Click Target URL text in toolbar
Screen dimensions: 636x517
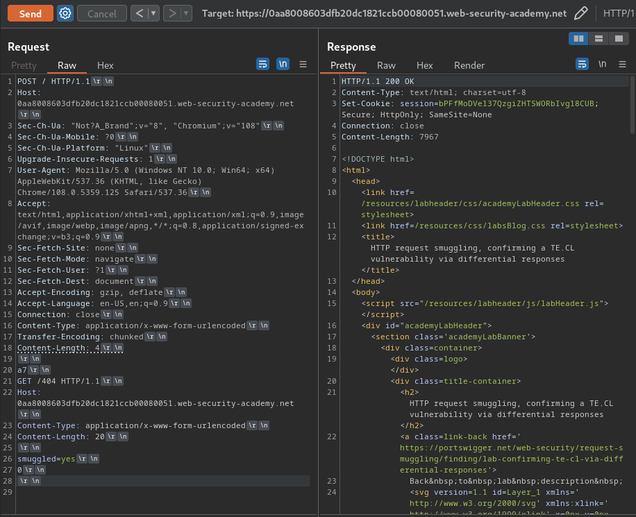384,13
